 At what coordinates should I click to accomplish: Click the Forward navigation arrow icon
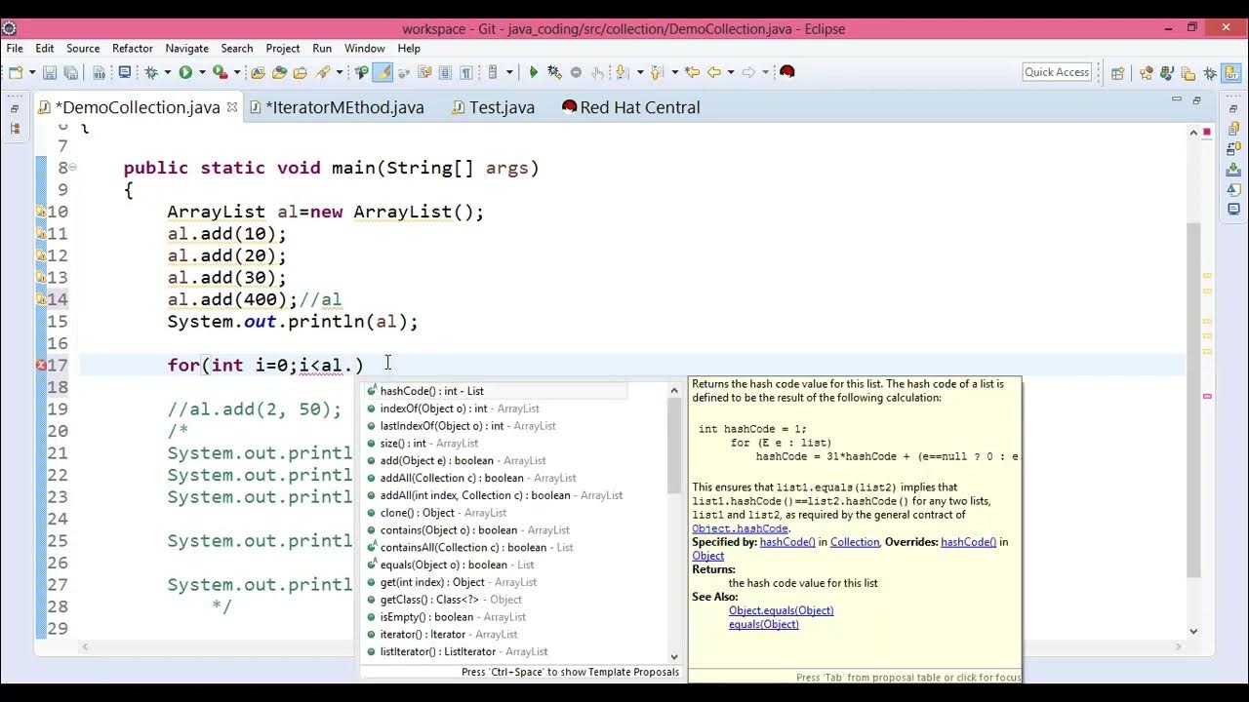(748, 72)
